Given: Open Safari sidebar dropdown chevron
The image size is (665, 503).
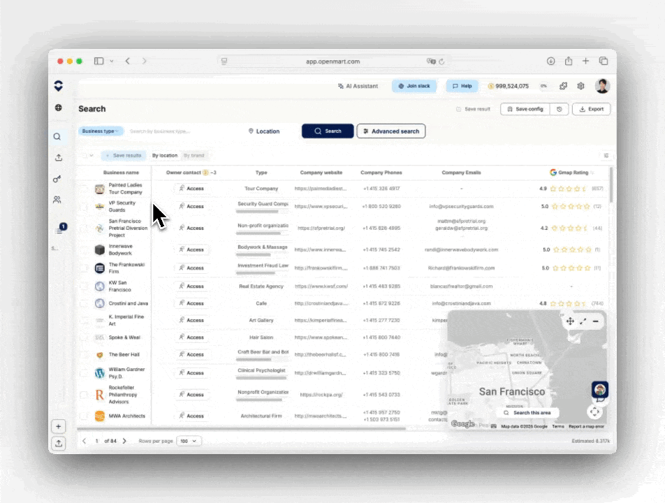Looking at the screenshot, I should 112,61.
